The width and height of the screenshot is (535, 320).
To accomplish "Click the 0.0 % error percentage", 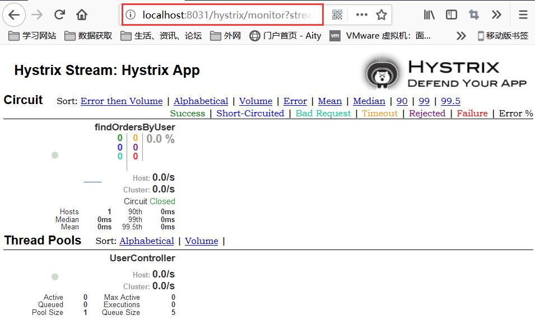I will (160, 139).
